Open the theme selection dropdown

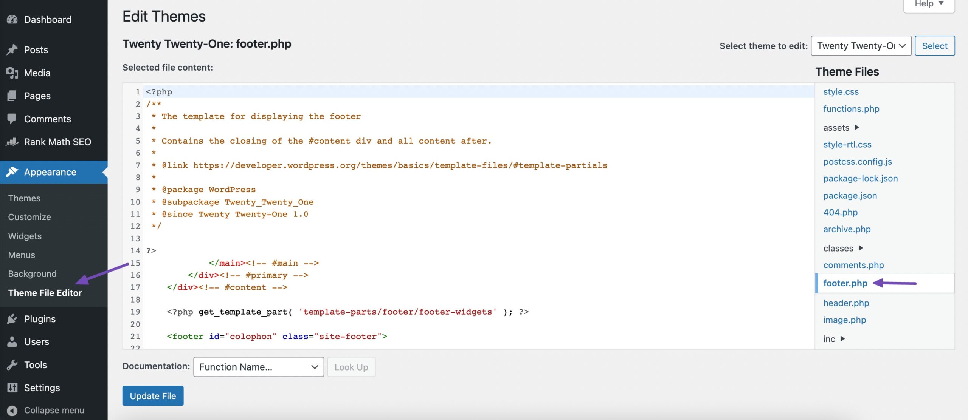pyautogui.click(x=861, y=45)
